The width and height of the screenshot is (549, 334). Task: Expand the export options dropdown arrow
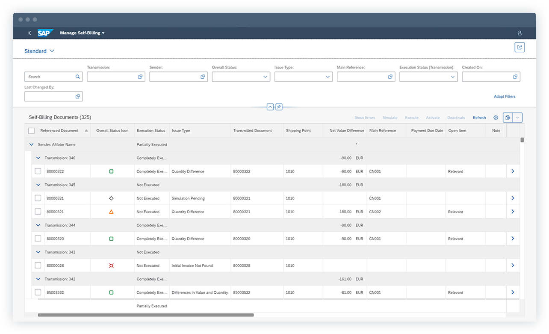[x=518, y=117]
